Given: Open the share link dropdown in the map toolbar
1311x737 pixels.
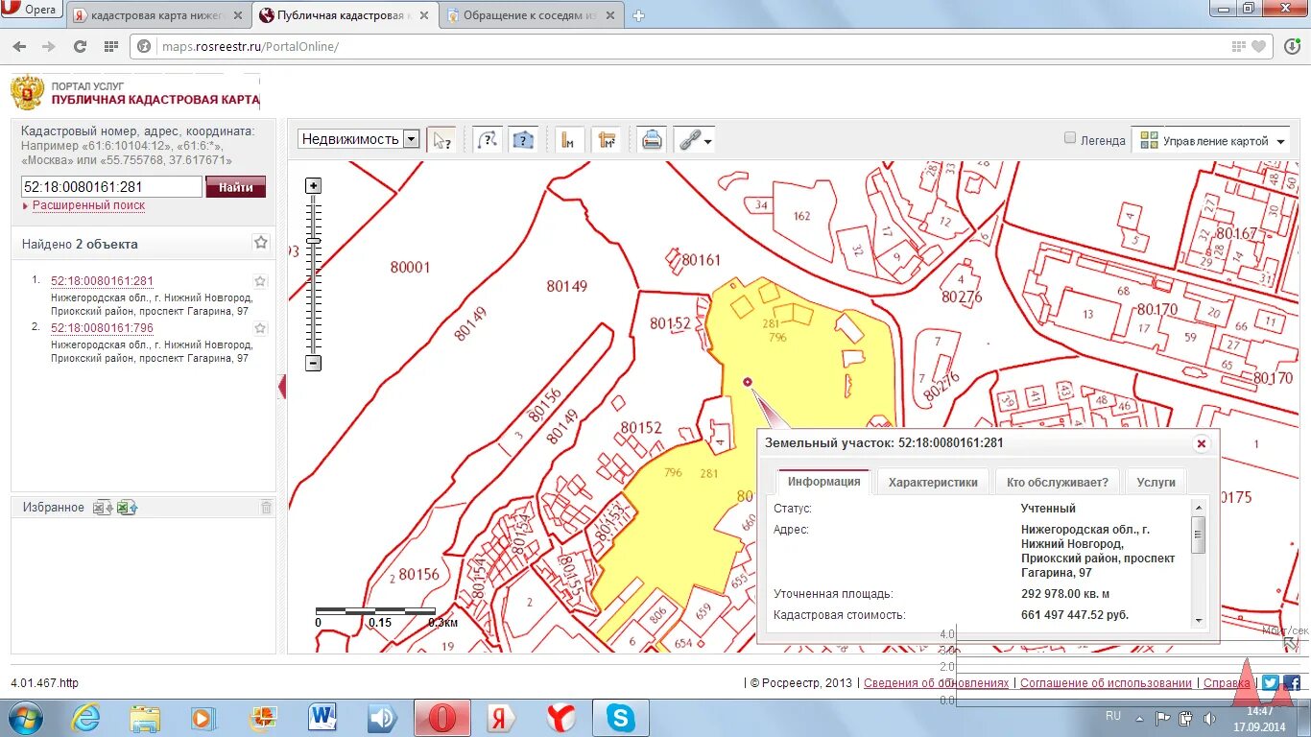Looking at the screenshot, I should coord(695,140).
